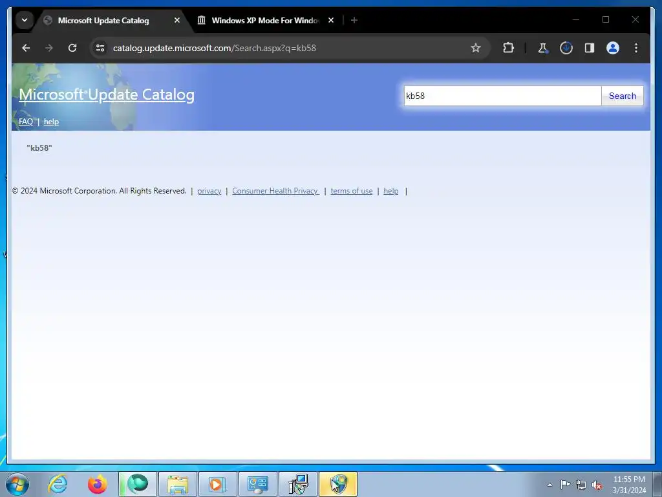
Task: Maximize the browser window
Action: tap(606, 20)
